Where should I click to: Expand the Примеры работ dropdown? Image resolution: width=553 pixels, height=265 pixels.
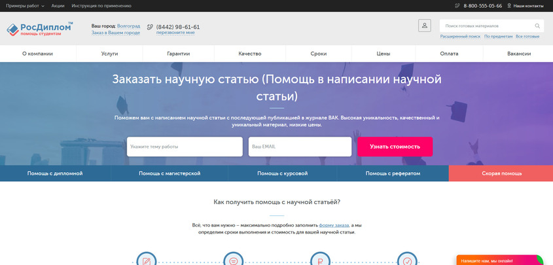25,6
